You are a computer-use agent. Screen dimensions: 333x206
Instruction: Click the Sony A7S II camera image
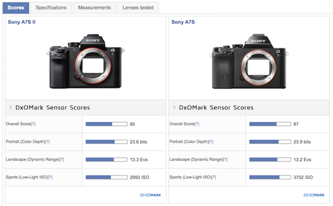[85, 61]
